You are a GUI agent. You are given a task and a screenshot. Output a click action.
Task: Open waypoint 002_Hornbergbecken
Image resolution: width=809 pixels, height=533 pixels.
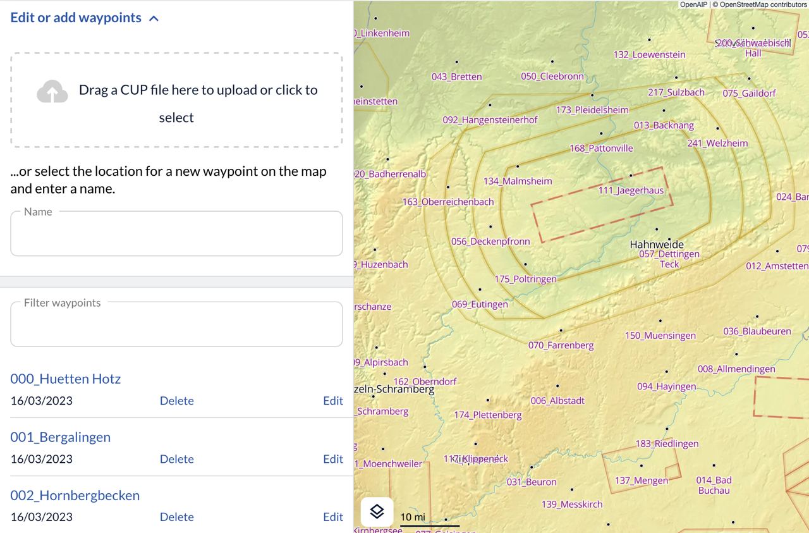click(75, 495)
